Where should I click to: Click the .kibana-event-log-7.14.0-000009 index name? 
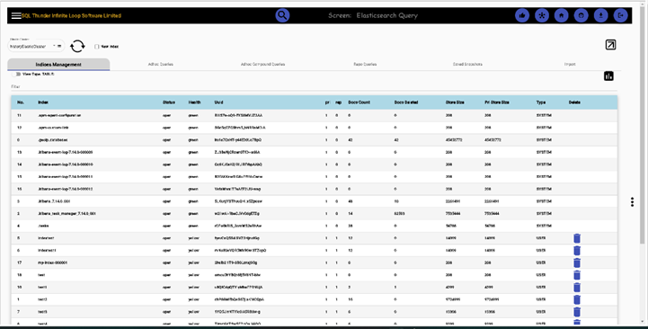65,152
